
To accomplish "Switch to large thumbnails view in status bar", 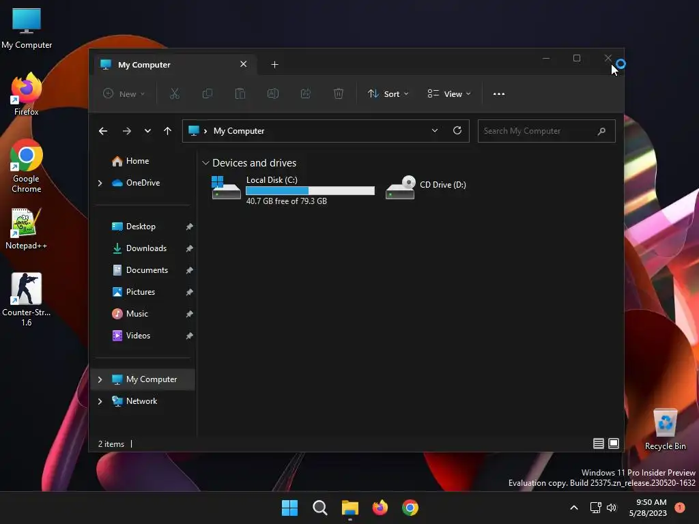I will coord(614,443).
